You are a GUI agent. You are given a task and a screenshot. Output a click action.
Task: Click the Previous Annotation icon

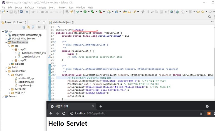pyautogui.click(x=191, y=12)
